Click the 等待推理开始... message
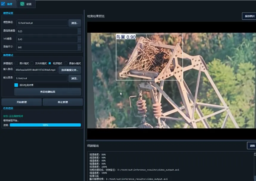The image size is (256, 181). point(11,121)
